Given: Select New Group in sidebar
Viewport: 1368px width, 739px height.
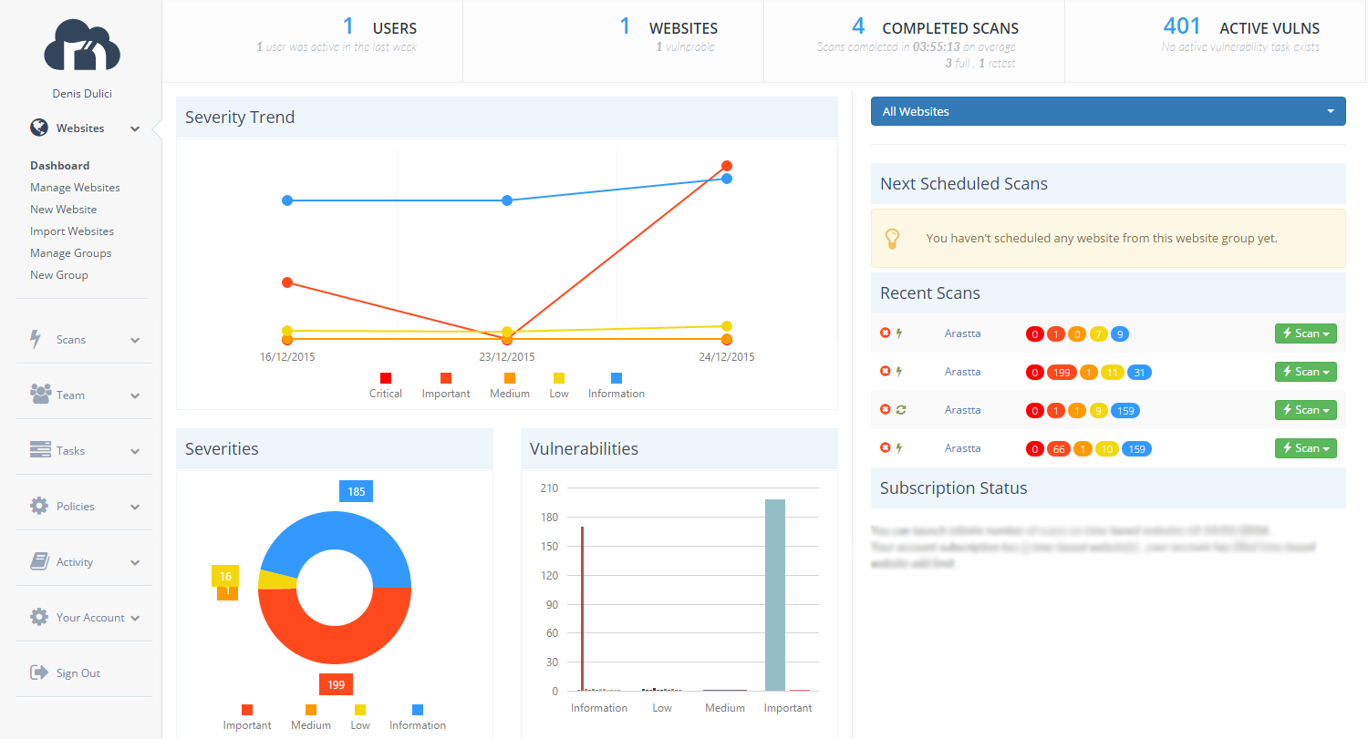Looking at the screenshot, I should pos(59,275).
